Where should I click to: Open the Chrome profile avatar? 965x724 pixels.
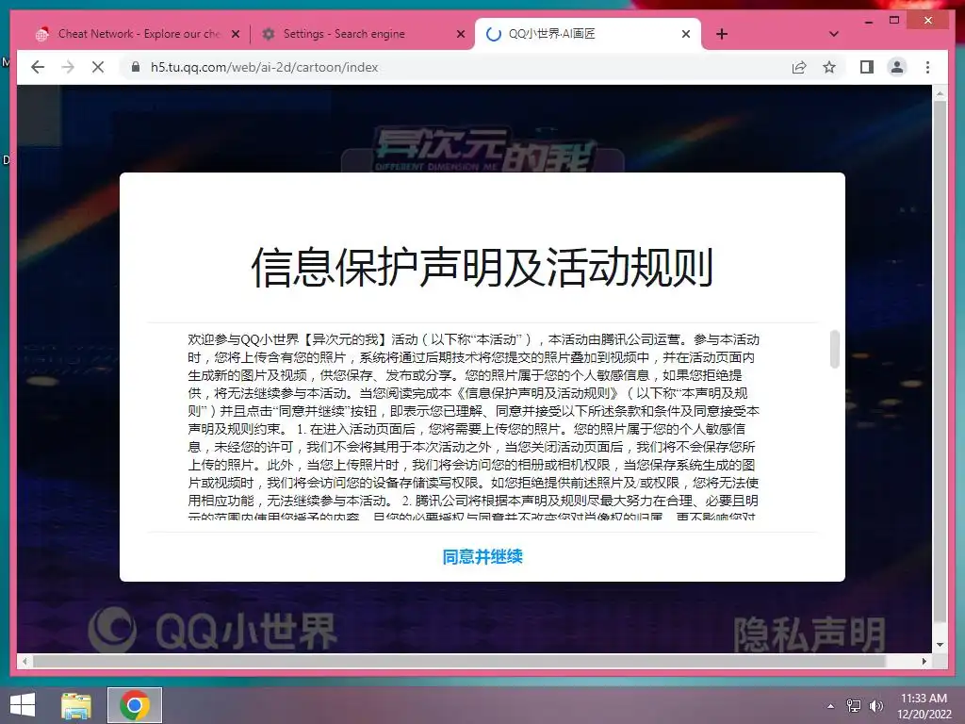point(897,67)
